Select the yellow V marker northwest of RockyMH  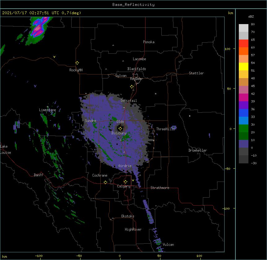[54, 57]
